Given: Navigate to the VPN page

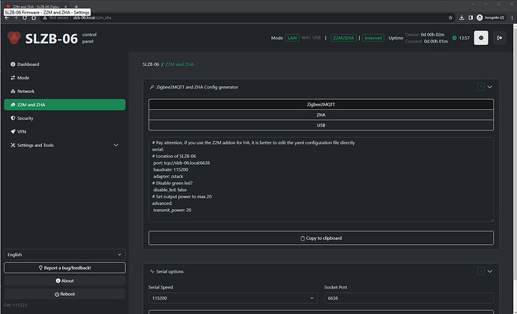Looking at the screenshot, I should [22, 131].
